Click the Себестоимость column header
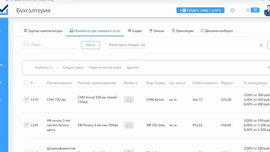The image size is (270, 152). [205, 83]
